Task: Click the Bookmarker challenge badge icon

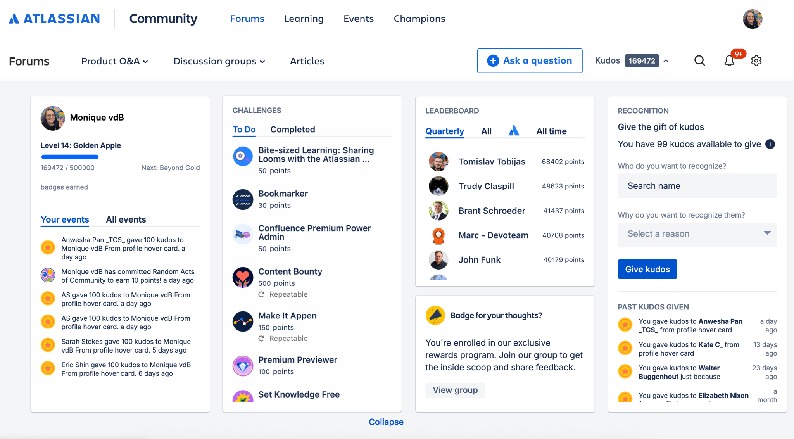Action: pyautogui.click(x=243, y=199)
